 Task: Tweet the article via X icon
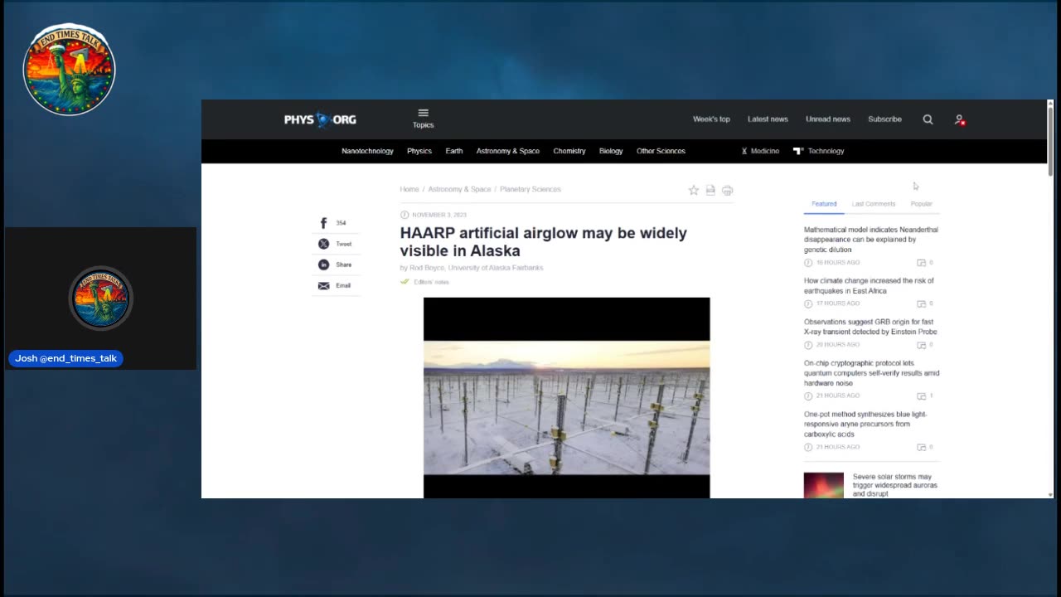(x=323, y=244)
